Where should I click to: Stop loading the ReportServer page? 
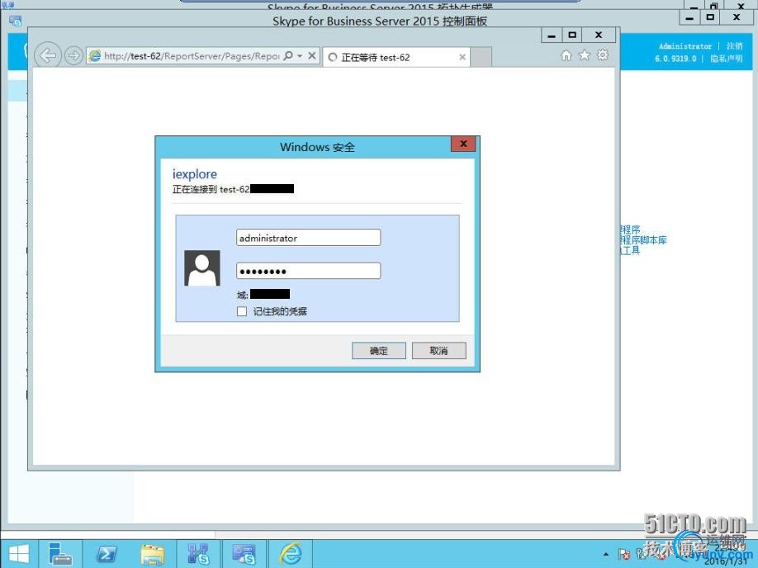[312, 55]
